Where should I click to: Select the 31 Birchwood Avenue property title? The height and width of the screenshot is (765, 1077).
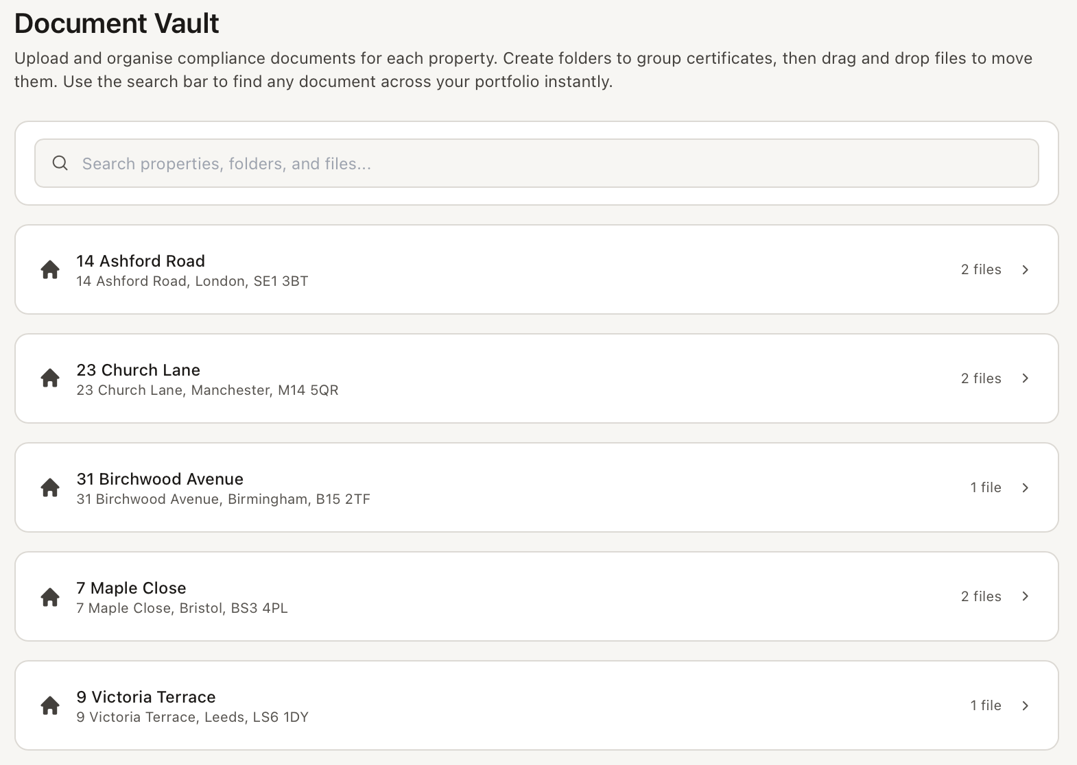(x=160, y=479)
